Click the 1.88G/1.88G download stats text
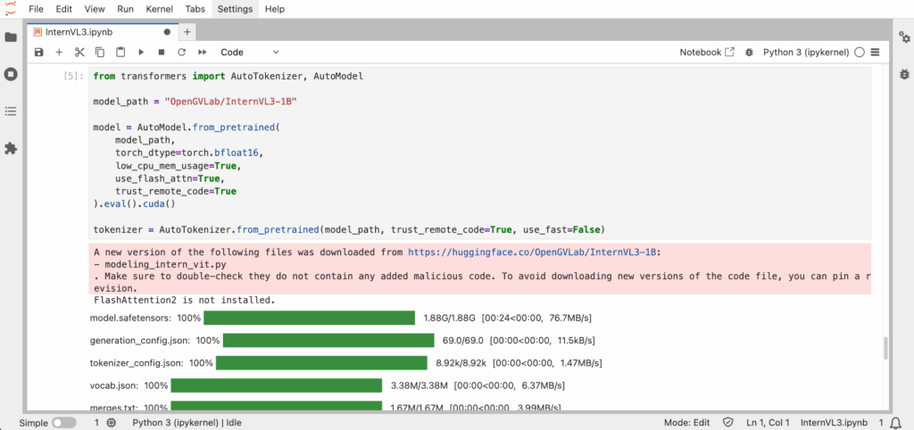 (x=450, y=318)
